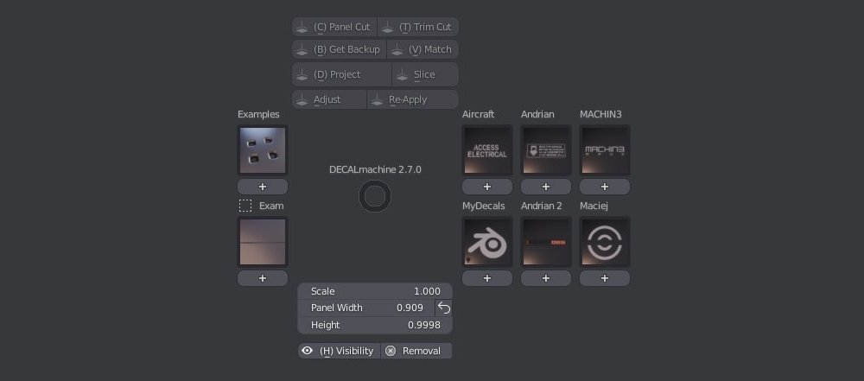
Task: Toggle (H) Visibility eye button
Action: (x=339, y=351)
